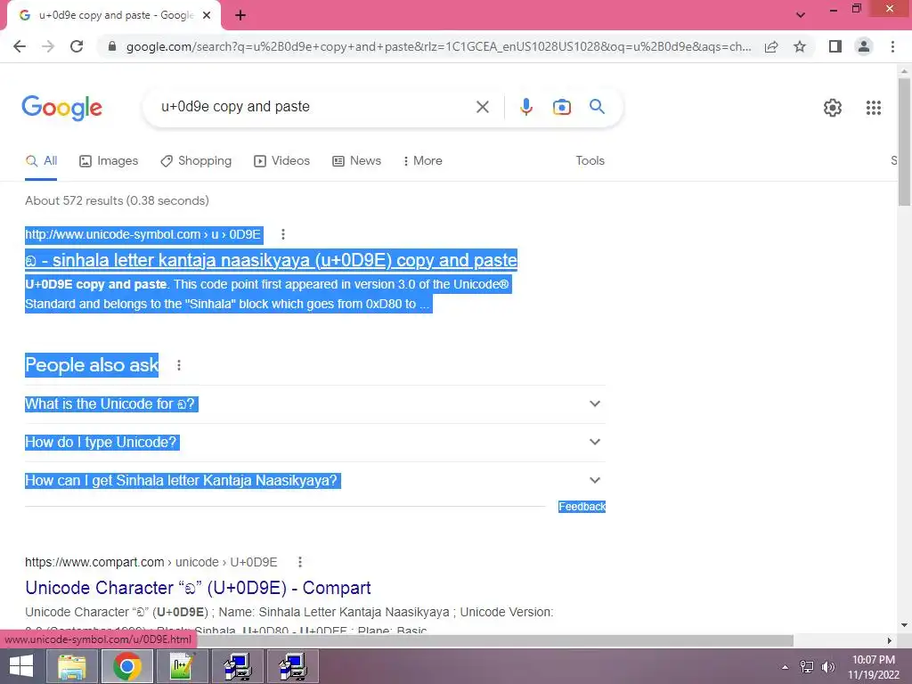The image size is (912, 684).
Task: Click the browser forward arrow
Action: 48,46
